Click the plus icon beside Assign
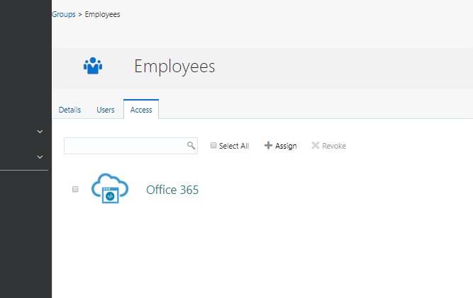Screen dimensions: 473x298 (x=268, y=146)
